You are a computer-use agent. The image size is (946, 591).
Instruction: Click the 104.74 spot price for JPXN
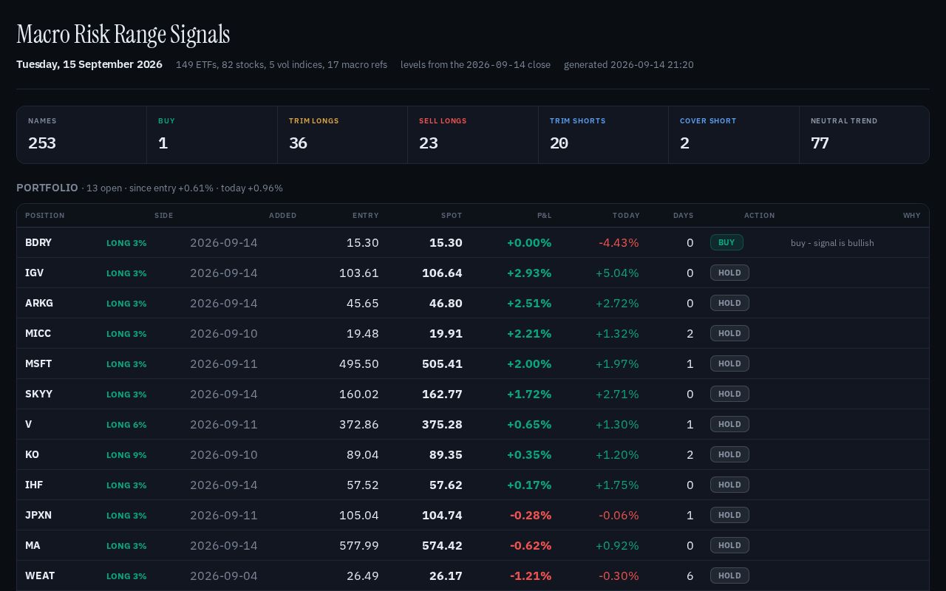(442, 515)
